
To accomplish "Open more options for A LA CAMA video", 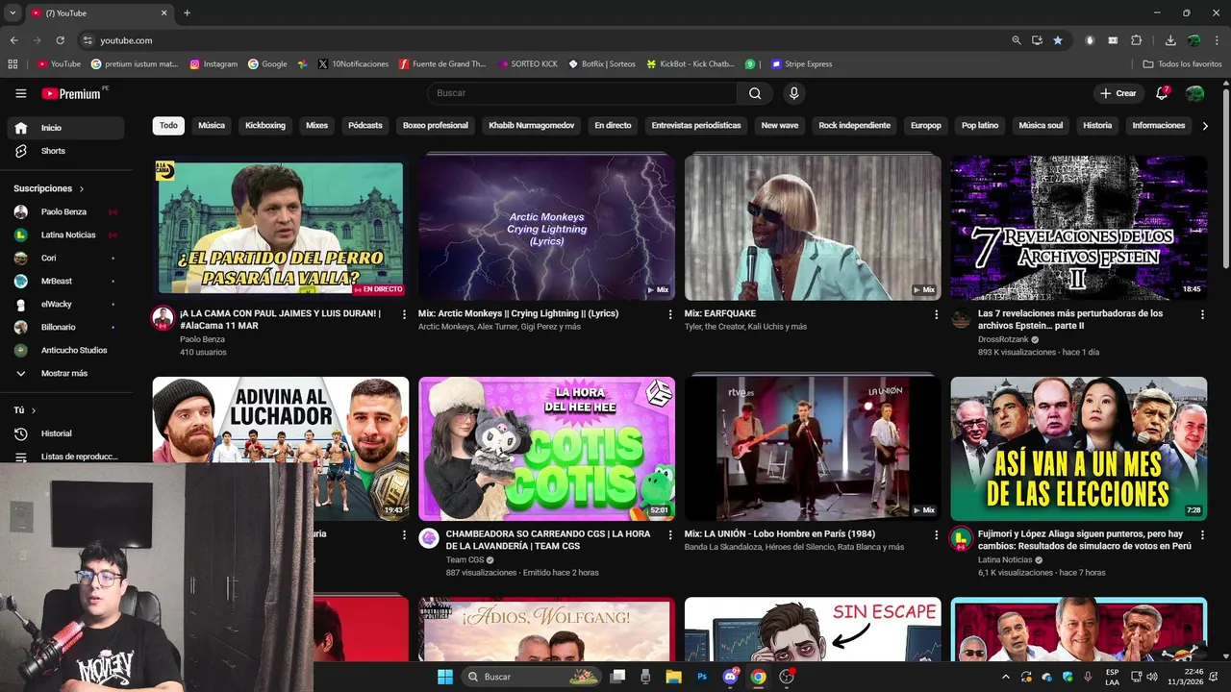I will click(404, 314).
